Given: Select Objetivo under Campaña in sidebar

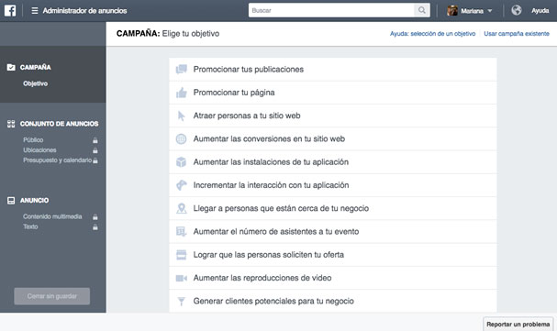Looking at the screenshot, I should click(35, 83).
